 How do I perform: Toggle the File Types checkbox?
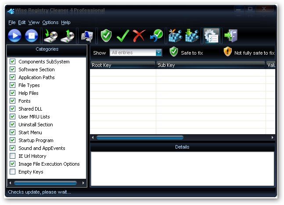tap(12, 85)
